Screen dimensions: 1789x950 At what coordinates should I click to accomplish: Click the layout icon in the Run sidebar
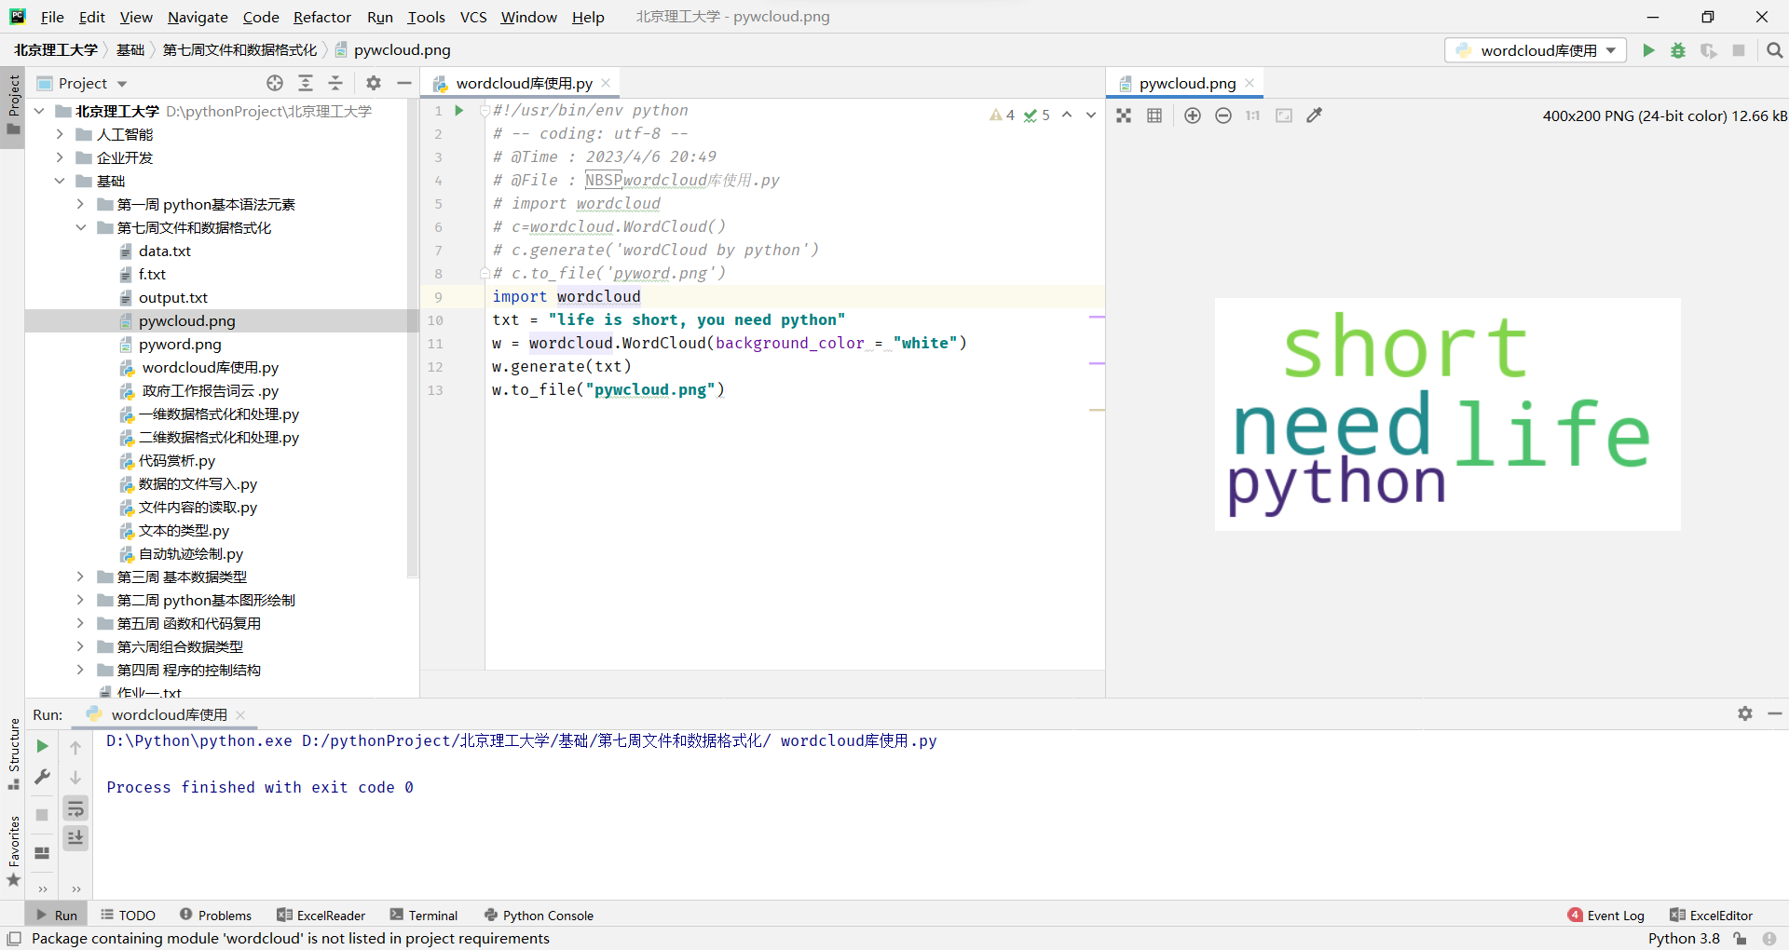pos(42,853)
